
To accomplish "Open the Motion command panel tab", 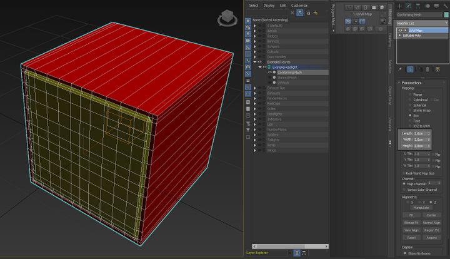I will tap(427, 6).
